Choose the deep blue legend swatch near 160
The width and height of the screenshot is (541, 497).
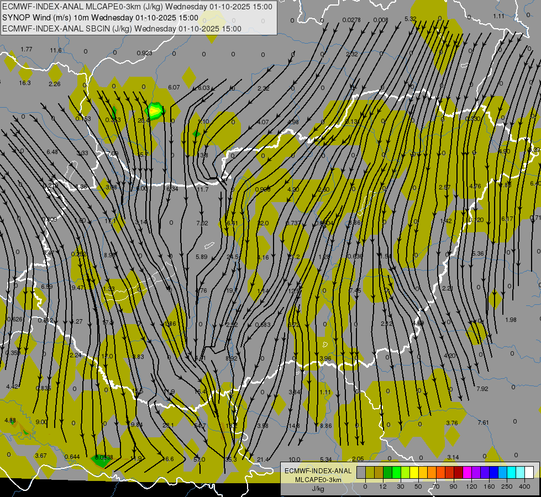[x=493, y=472]
